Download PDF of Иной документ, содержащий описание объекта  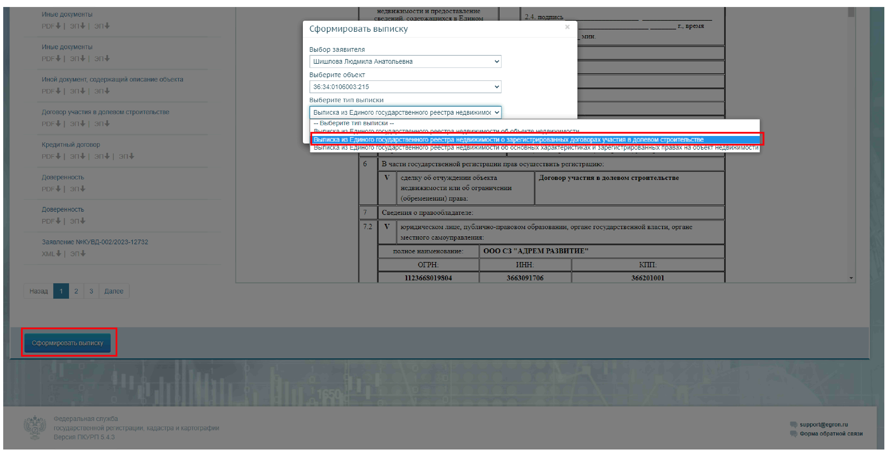tap(51, 91)
